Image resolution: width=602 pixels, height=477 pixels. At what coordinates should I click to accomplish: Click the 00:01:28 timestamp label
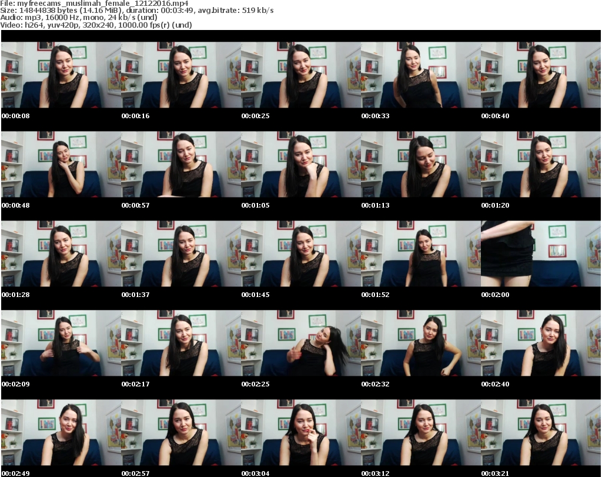pos(15,295)
